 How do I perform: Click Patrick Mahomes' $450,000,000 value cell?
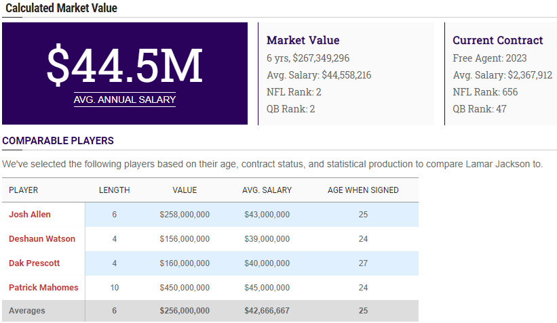click(x=185, y=288)
